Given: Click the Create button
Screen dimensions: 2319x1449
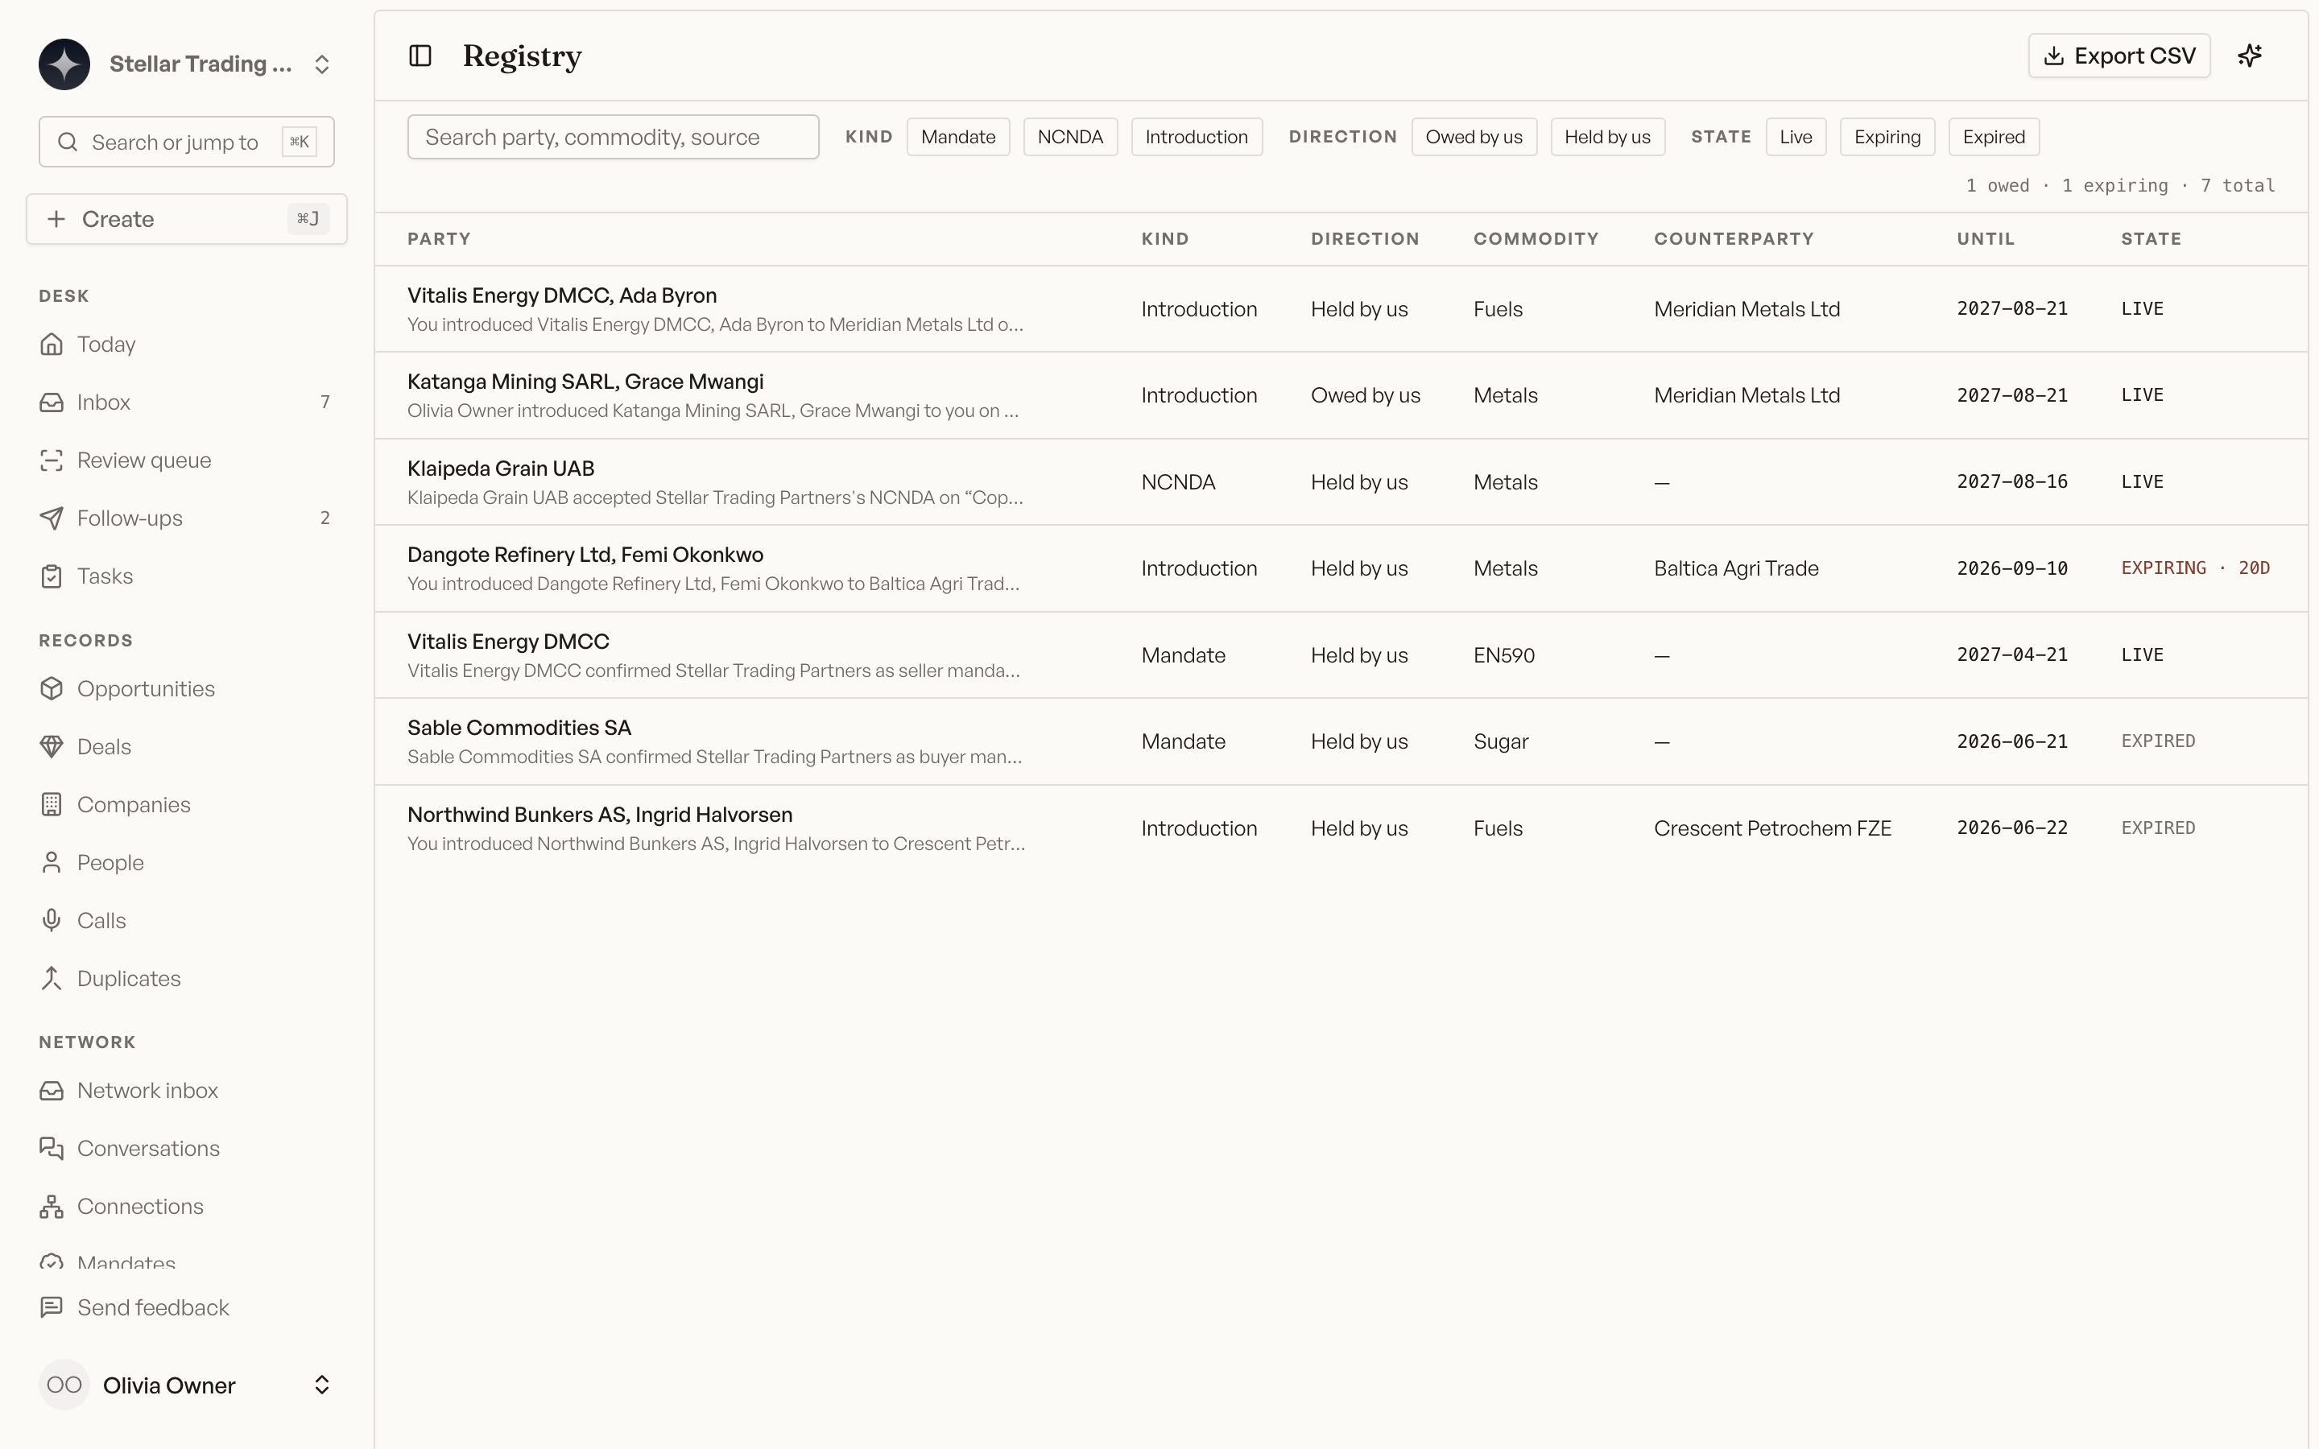Looking at the screenshot, I should (187, 218).
